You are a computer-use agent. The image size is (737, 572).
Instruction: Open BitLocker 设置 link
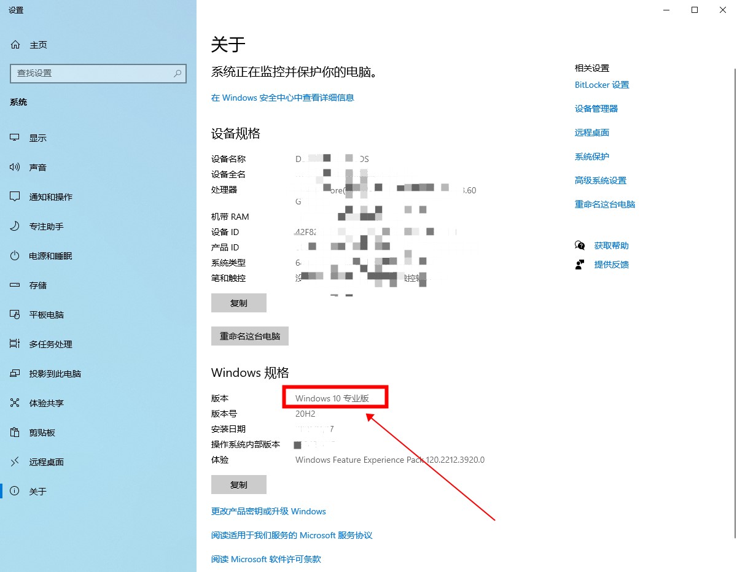click(602, 85)
